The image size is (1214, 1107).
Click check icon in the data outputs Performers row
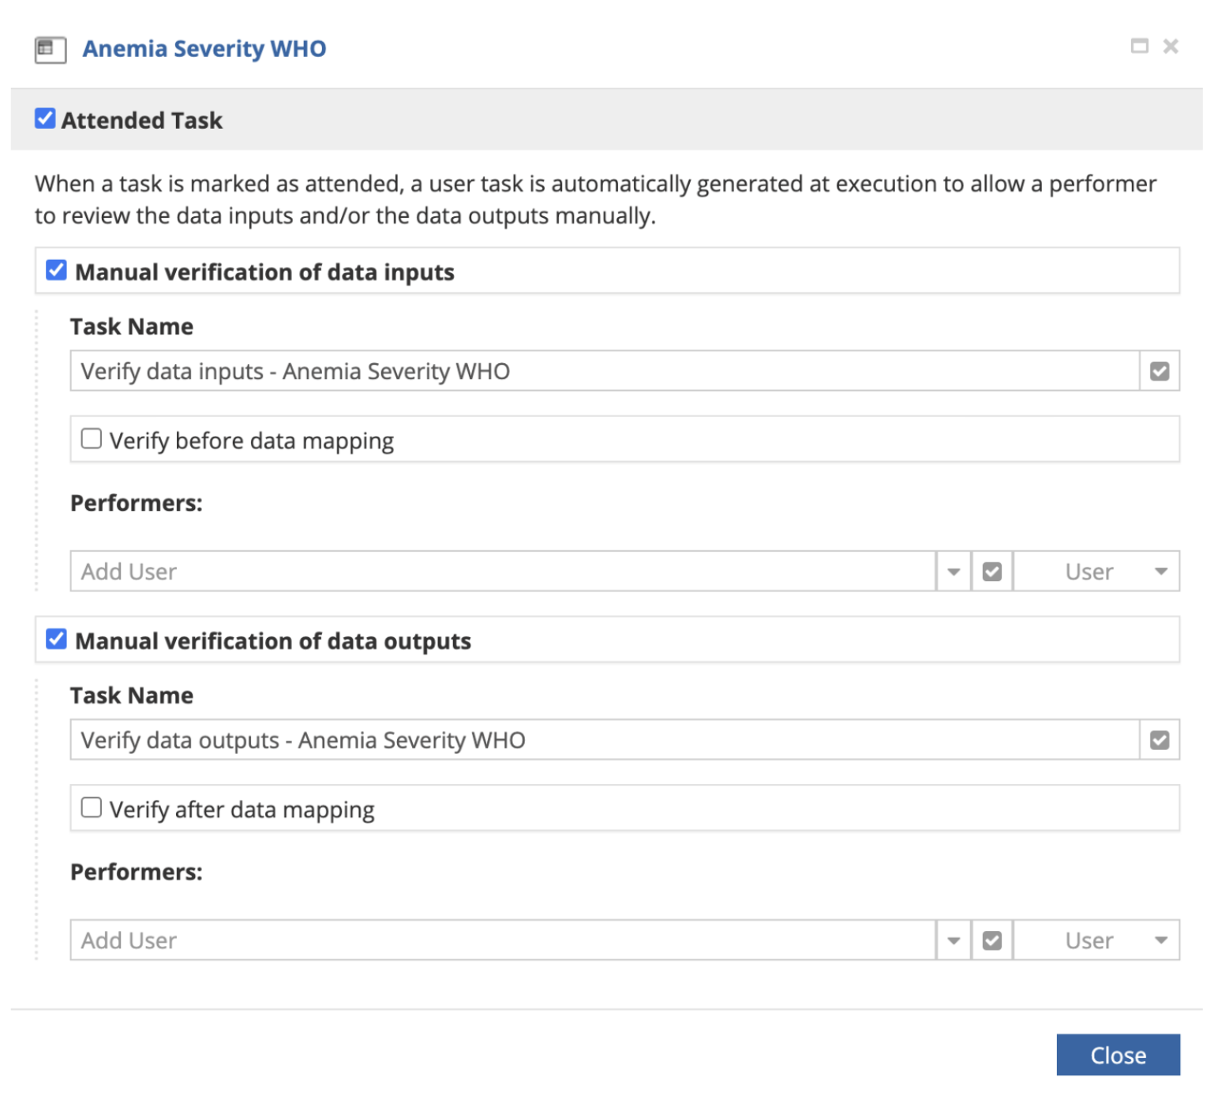pyautogui.click(x=991, y=940)
